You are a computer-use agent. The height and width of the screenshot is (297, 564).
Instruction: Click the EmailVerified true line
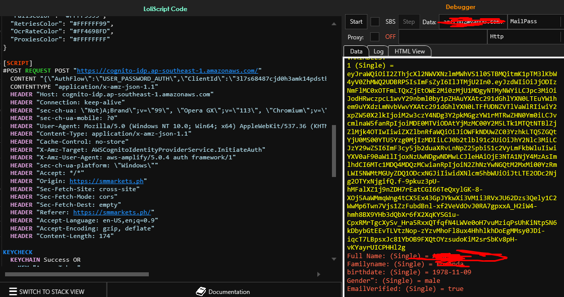pyautogui.click(x=405, y=289)
